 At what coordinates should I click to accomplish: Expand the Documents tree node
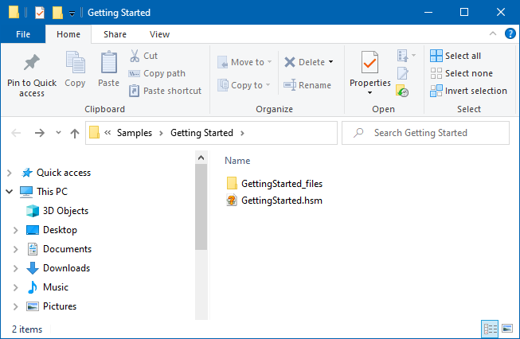(15, 249)
